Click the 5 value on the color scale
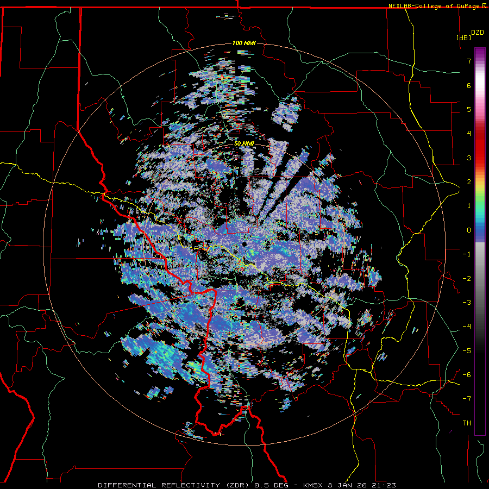This screenshot has height=489, width=489. point(469,109)
